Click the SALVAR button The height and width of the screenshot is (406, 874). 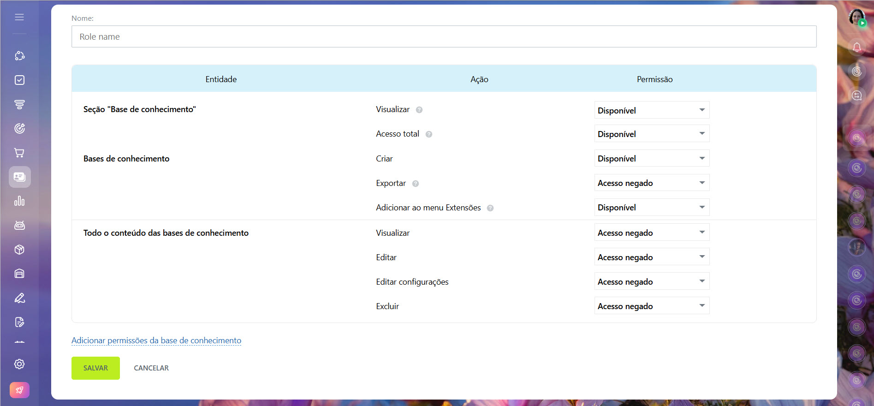tap(95, 368)
